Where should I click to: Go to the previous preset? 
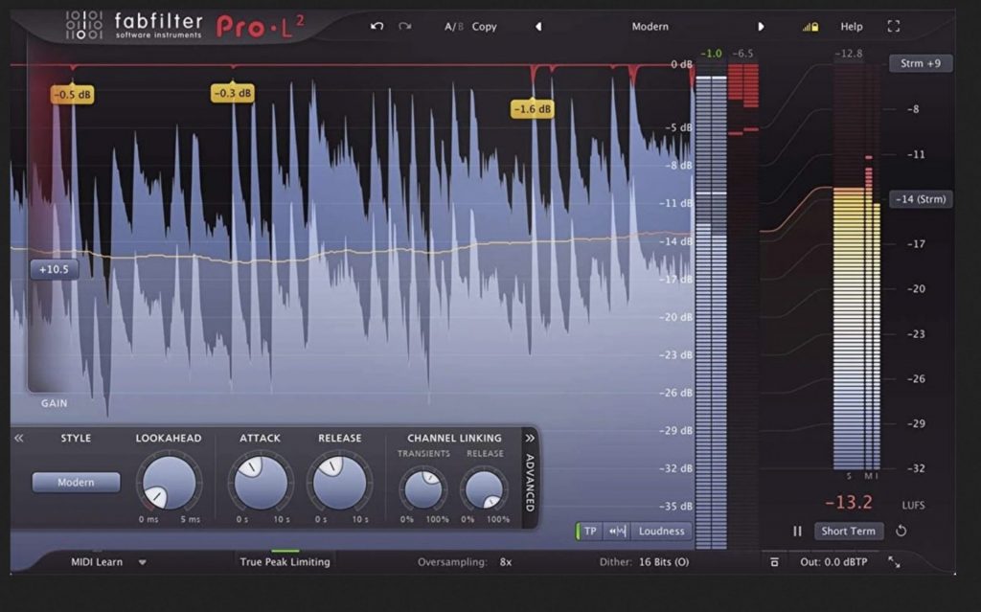pyautogui.click(x=538, y=26)
